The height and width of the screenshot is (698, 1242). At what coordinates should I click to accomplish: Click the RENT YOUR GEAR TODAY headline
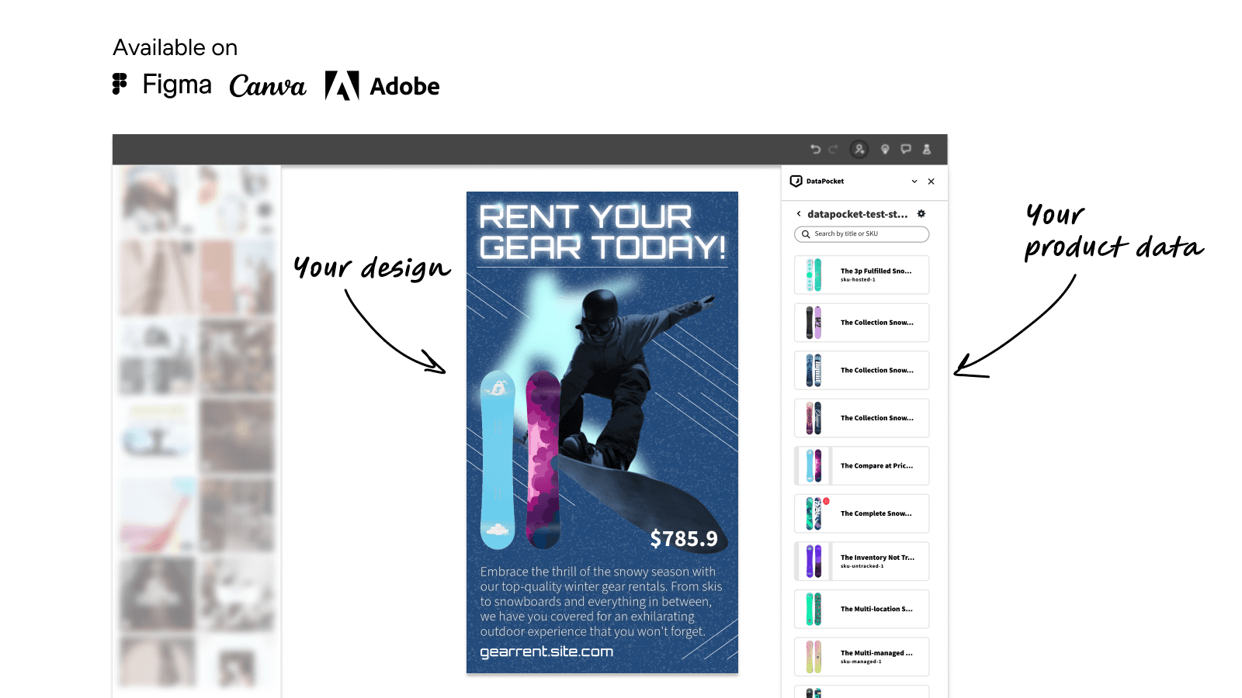click(x=602, y=232)
